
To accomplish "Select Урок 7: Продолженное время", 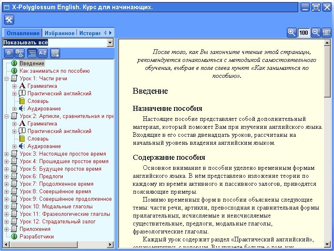I will point(56,184).
